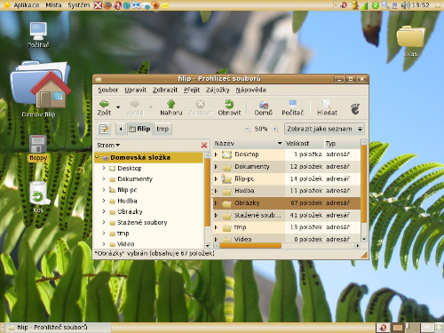Open the Zobrazit jako seznam view dropdown
This screenshot has width=444, height=333.
coord(324,129)
